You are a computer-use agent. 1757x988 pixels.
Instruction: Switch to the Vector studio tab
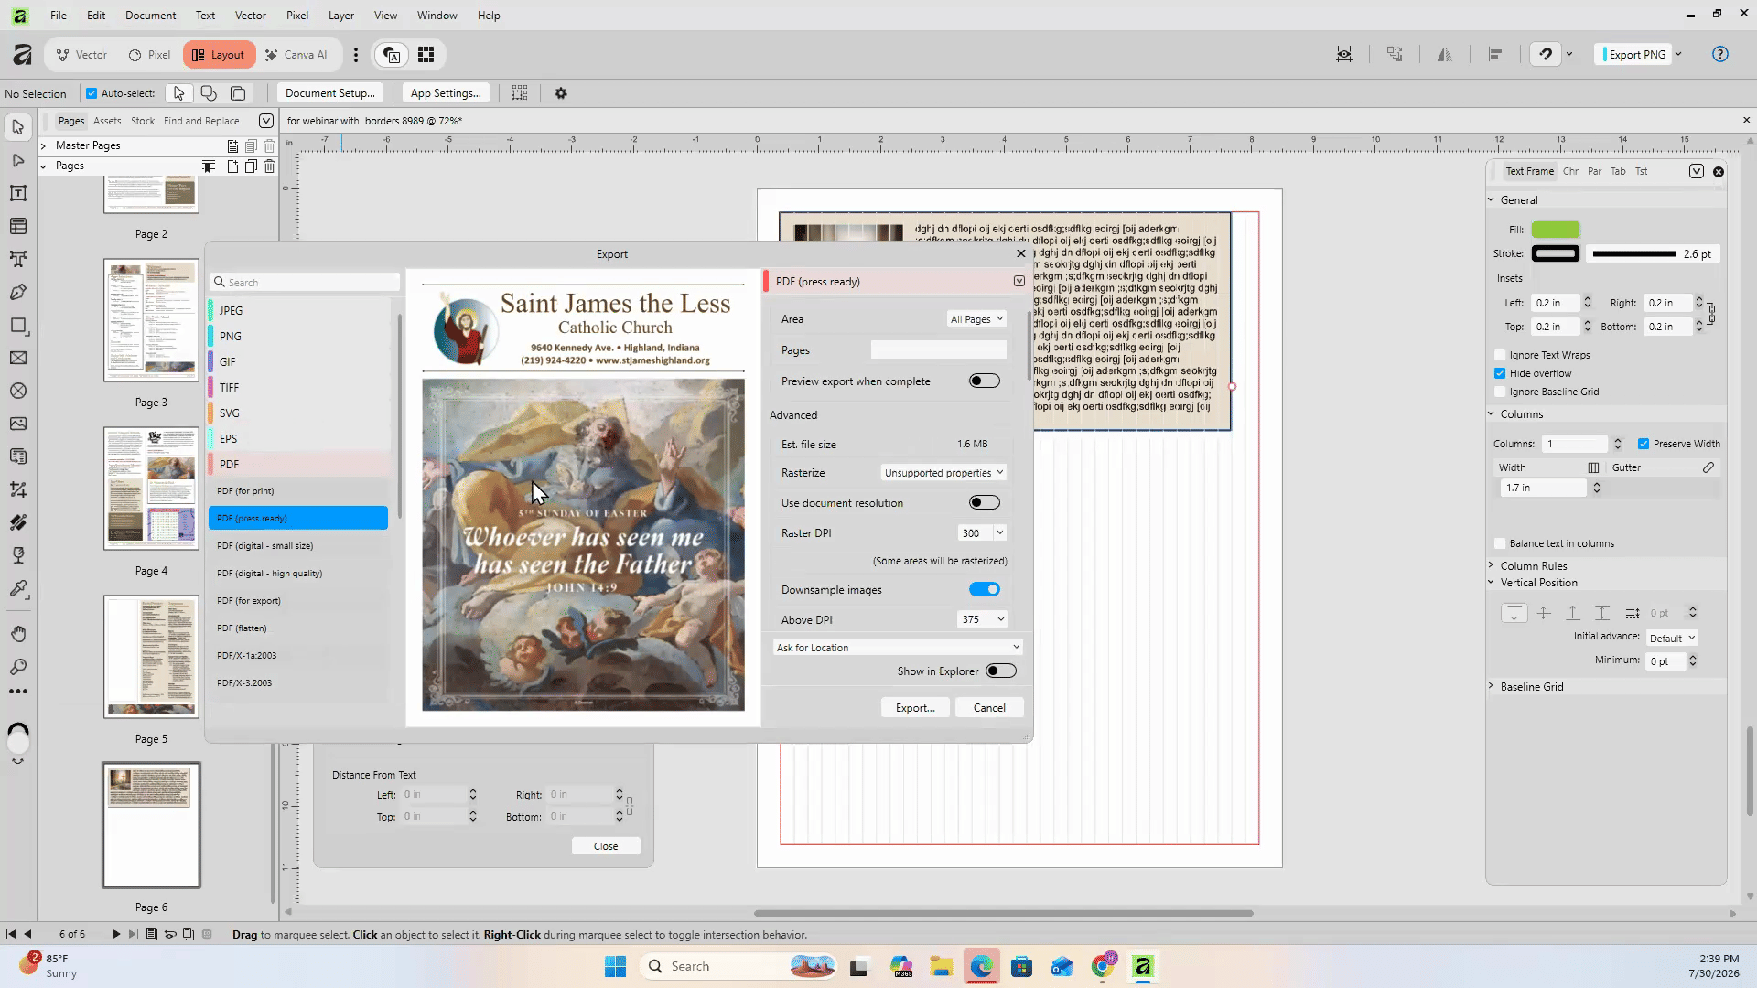(x=82, y=55)
